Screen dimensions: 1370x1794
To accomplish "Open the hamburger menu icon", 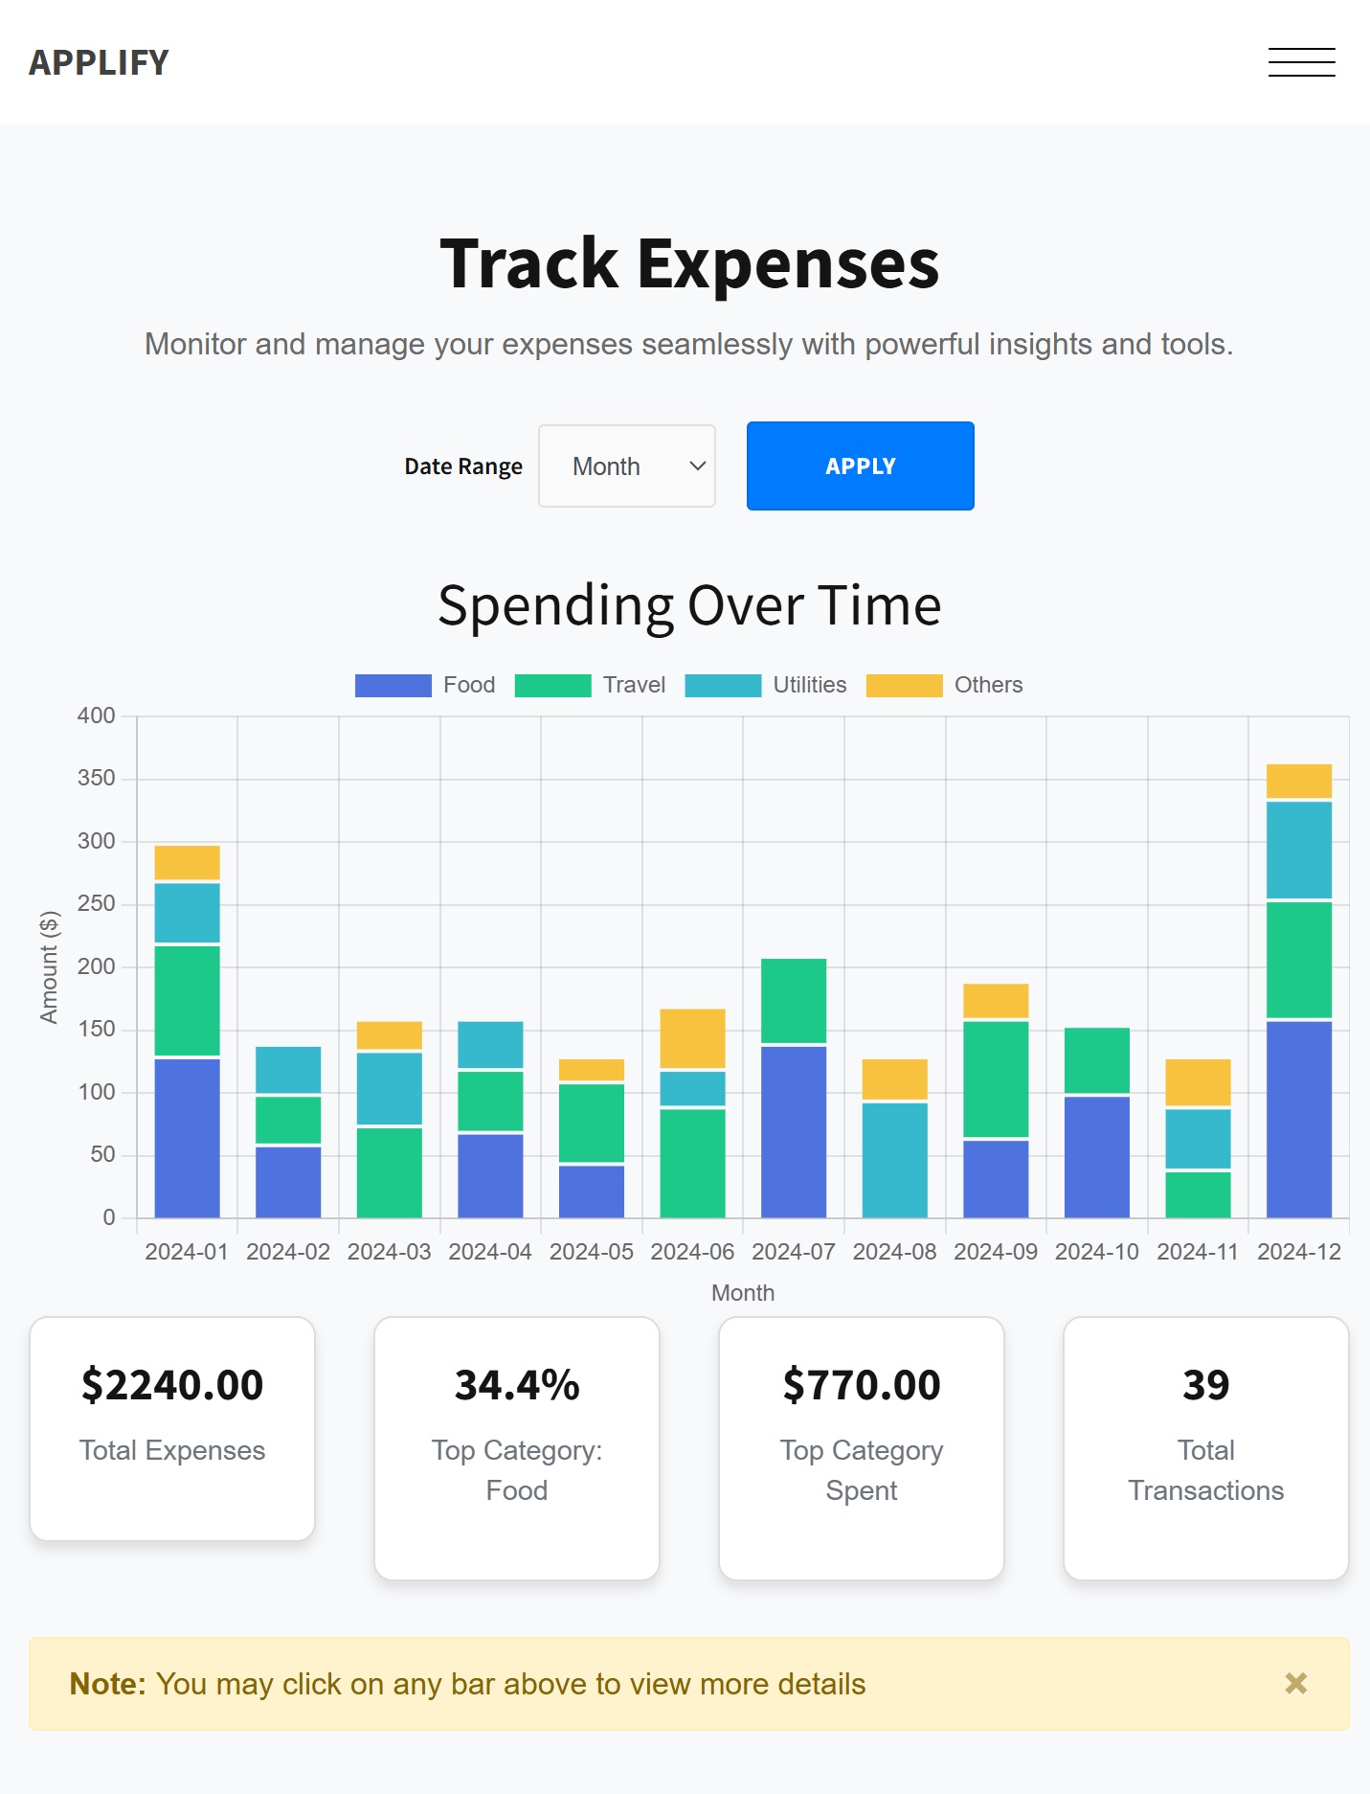I will [1301, 62].
